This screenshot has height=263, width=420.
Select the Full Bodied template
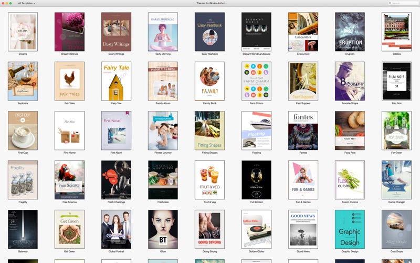(256, 180)
